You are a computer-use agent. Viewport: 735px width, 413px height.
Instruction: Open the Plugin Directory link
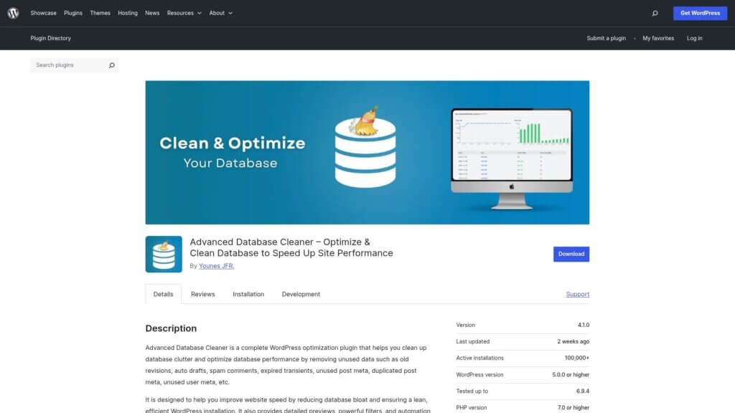click(x=51, y=39)
